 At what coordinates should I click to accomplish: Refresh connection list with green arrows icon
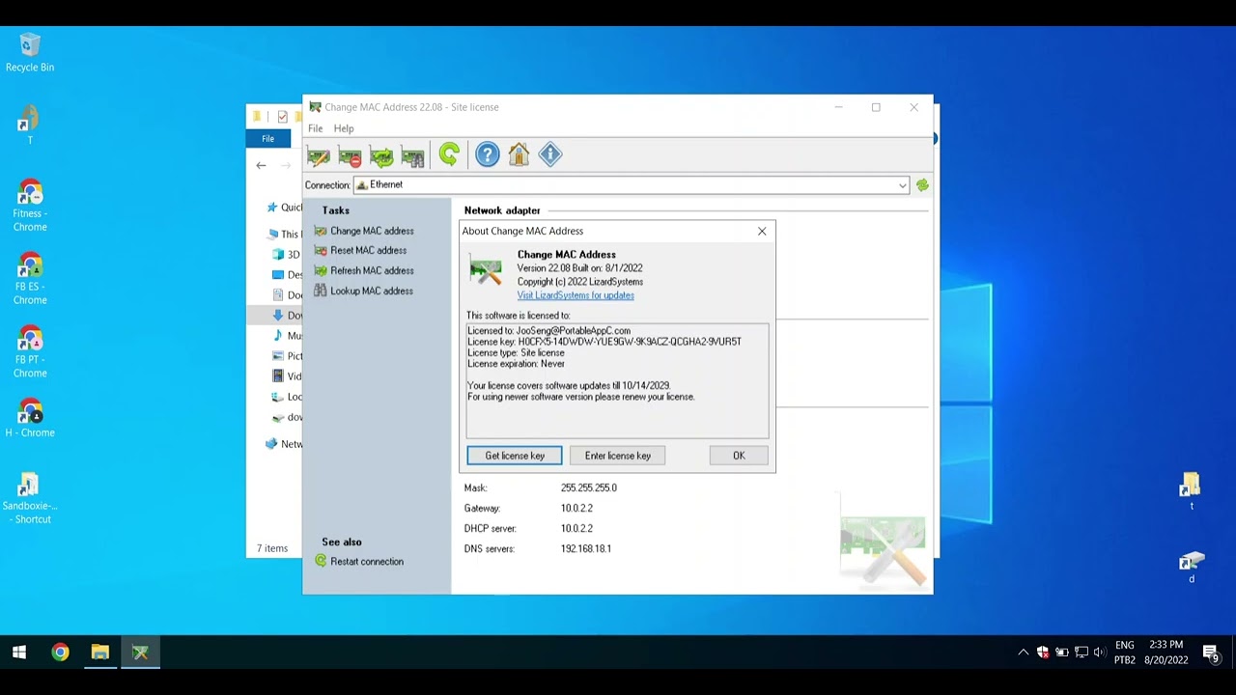click(x=922, y=185)
